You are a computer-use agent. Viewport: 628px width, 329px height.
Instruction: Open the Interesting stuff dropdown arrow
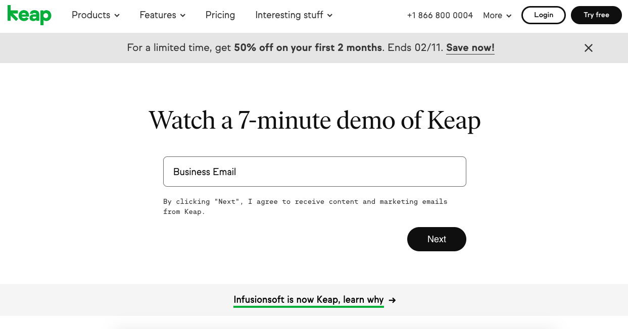coord(330,16)
